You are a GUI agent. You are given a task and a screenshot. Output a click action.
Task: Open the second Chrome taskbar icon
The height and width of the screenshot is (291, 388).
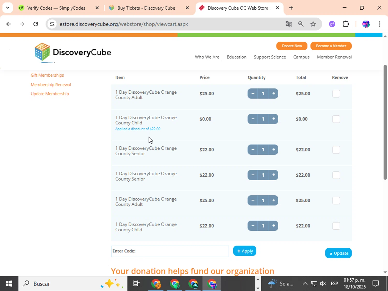(175, 284)
